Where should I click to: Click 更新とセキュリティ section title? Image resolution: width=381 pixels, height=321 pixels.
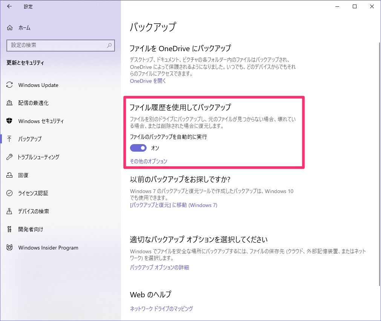(x=25, y=63)
